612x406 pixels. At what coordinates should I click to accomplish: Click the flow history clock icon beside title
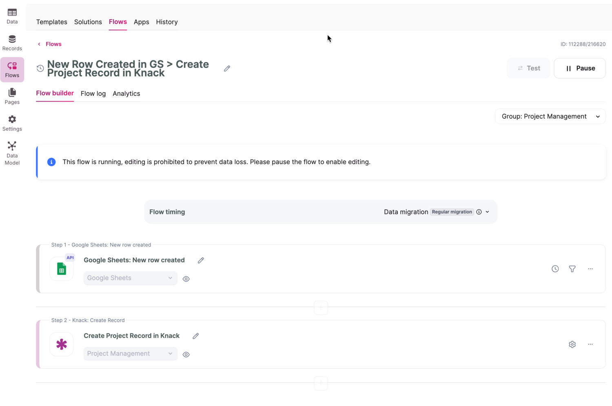coord(40,69)
